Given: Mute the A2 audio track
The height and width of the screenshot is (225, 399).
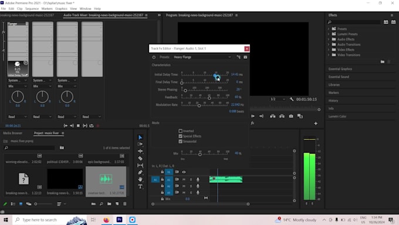Looking at the screenshot, I should (184, 186).
